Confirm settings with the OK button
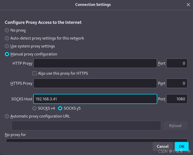Viewport: 193px width, 155px height. (x=182, y=146)
